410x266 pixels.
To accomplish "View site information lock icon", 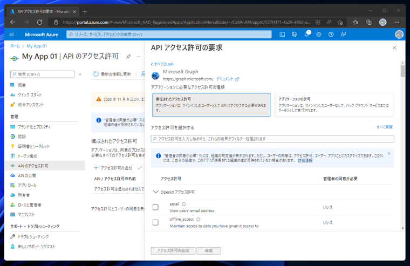I will point(56,22).
